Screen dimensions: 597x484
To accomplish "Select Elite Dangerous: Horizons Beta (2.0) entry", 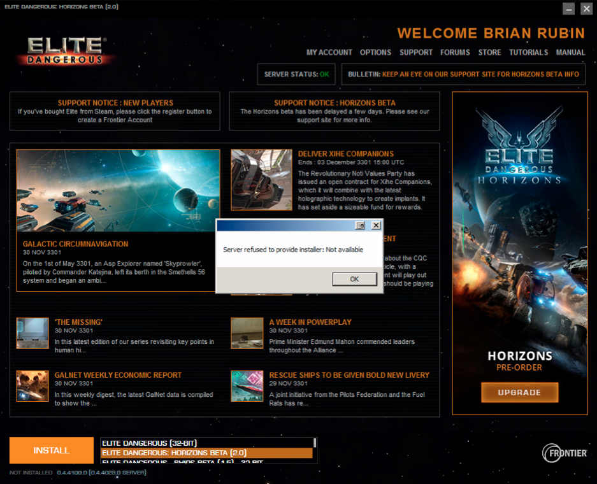I will point(206,453).
